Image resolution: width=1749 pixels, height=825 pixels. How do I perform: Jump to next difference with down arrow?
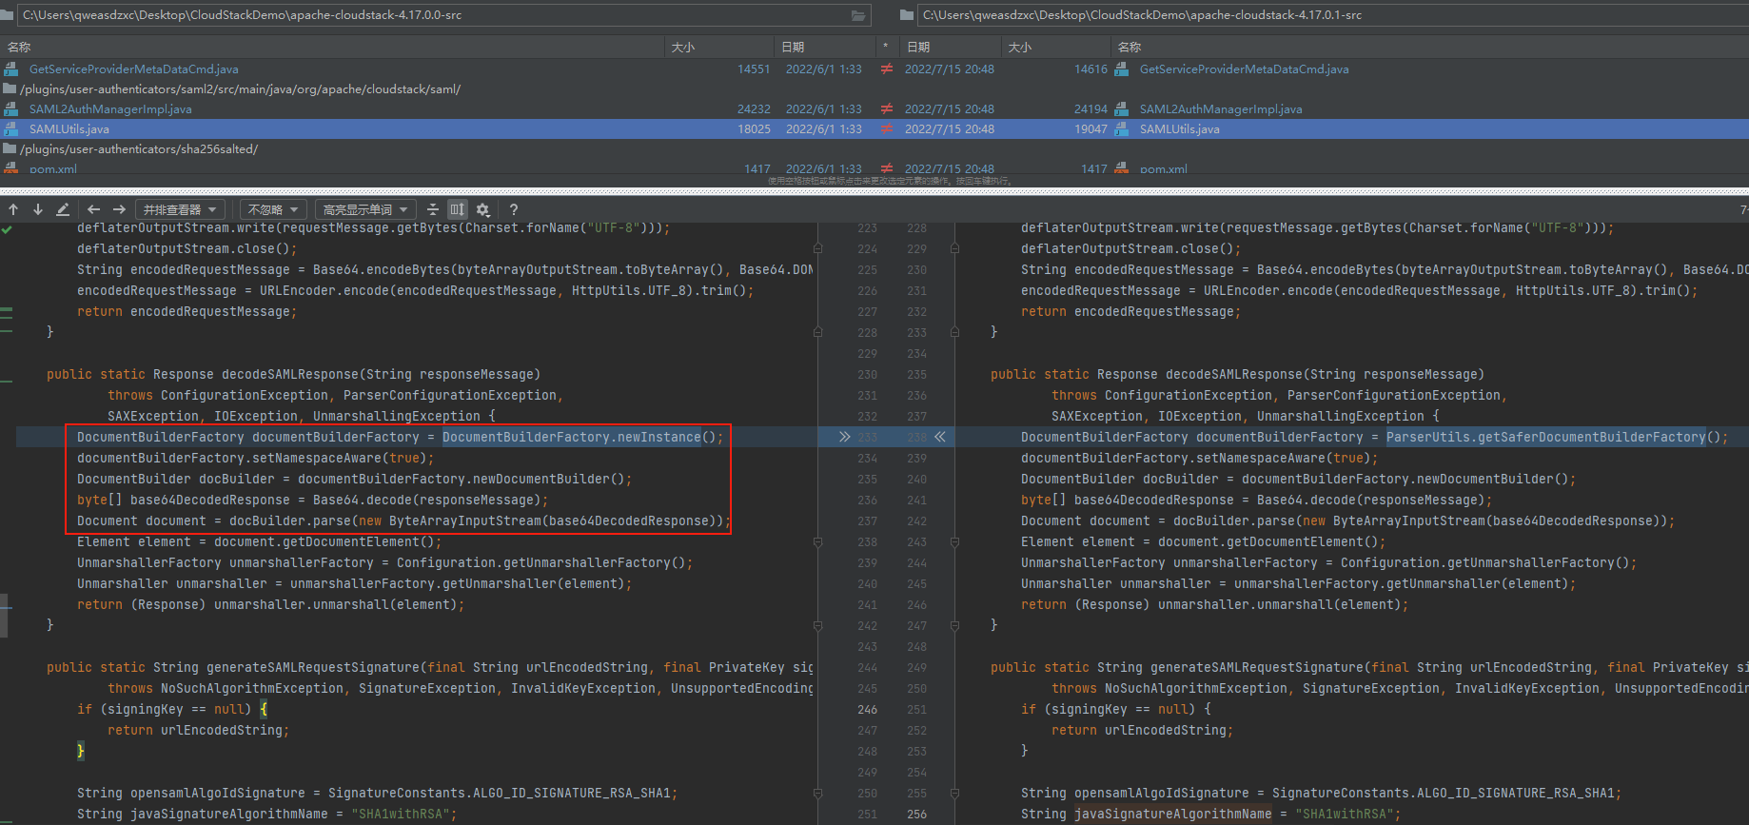point(38,209)
